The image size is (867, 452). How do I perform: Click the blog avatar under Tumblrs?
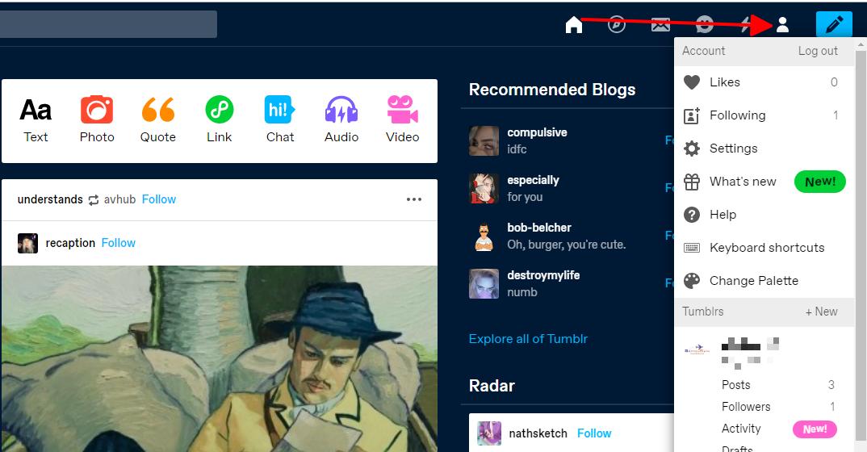(x=697, y=349)
